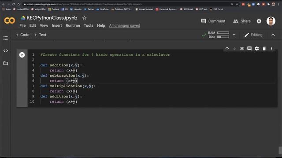Open the File menu

point(22,25)
